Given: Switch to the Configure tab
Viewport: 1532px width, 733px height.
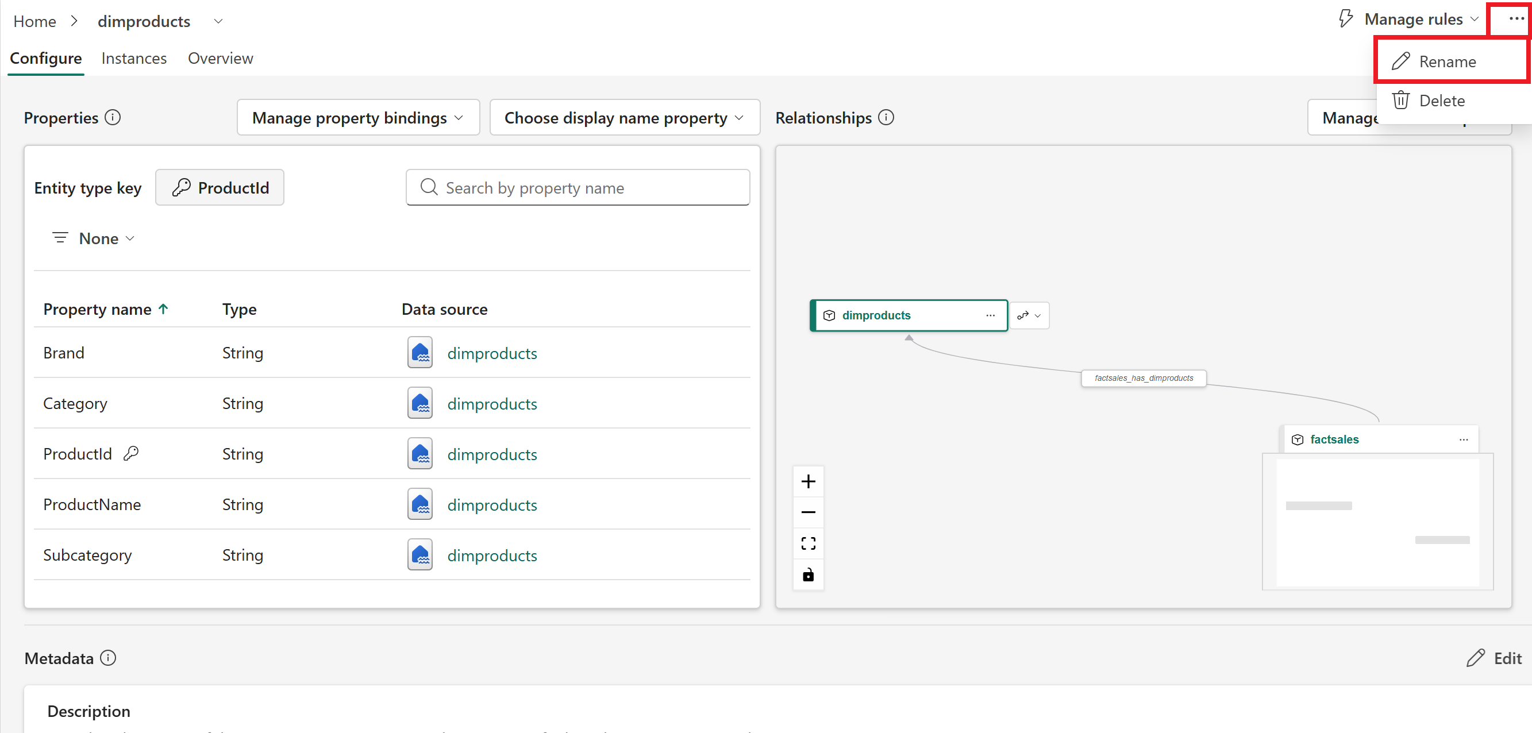Looking at the screenshot, I should click(46, 58).
